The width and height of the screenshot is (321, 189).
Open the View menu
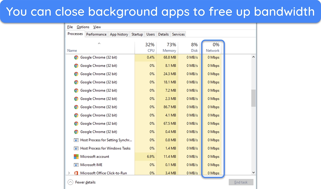[97, 27]
